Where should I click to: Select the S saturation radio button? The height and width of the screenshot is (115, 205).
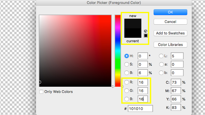click(127, 64)
